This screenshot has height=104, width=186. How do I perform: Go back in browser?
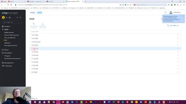point(2,5)
